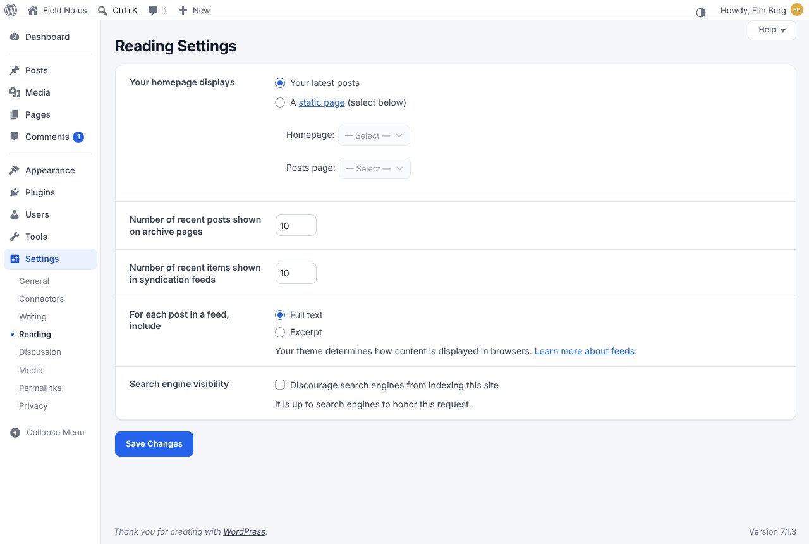Click the Media icon in main sidebar
This screenshot has height=544, width=809.
pos(15,92)
